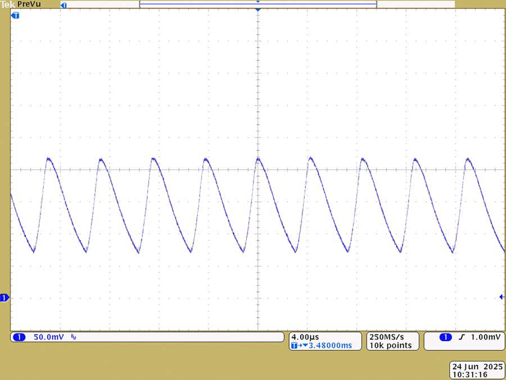The height and width of the screenshot is (380, 506).
Task: Click the Tek logo in the corner
Action: 8,4
